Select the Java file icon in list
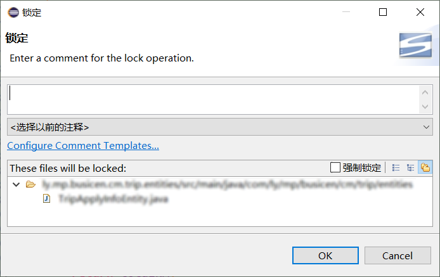 pyautogui.click(x=46, y=198)
